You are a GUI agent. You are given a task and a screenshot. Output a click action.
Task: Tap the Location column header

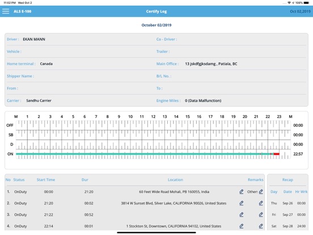point(175,179)
